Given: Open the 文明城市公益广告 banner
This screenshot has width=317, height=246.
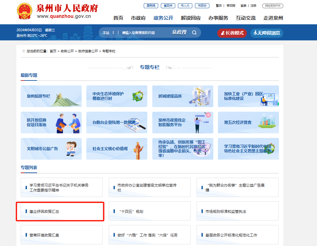Looking at the screenshot, I should (51, 148).
